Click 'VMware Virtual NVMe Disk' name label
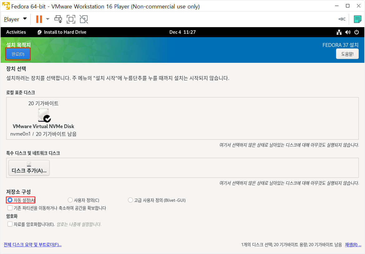 click(43, 126)
